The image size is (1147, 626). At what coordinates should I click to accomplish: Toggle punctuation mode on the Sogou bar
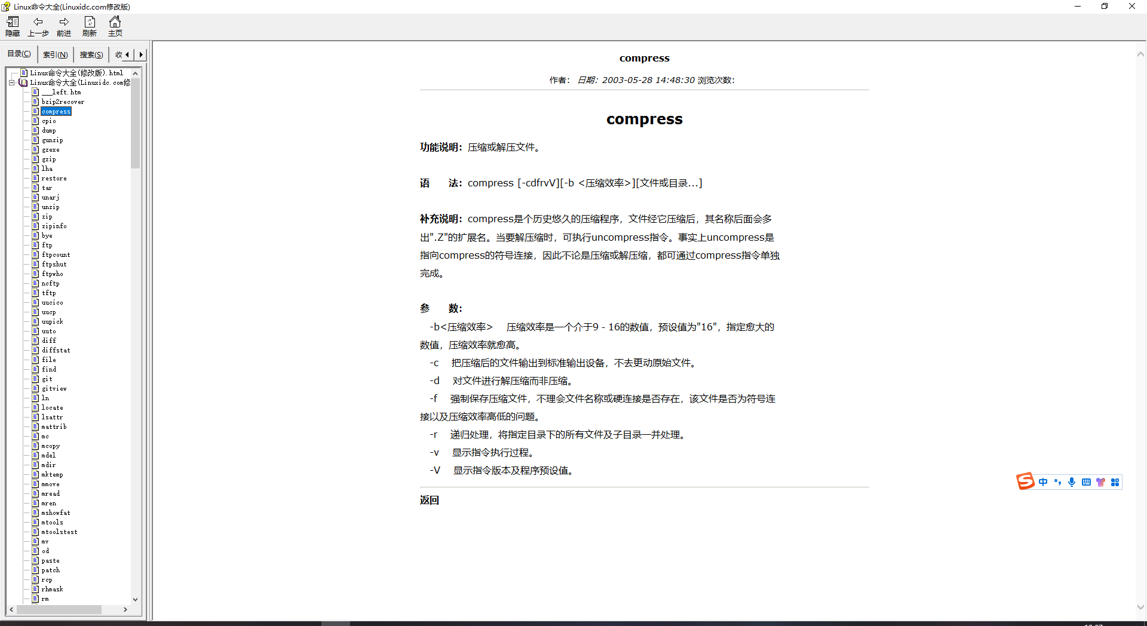coord(1057,482)
